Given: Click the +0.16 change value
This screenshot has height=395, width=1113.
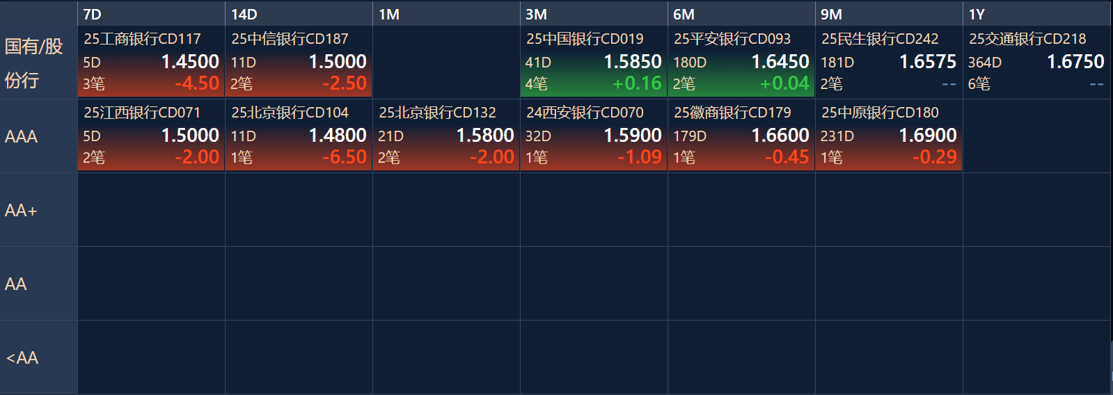Looking at the screenshot, I should click(x=637, y=83).
